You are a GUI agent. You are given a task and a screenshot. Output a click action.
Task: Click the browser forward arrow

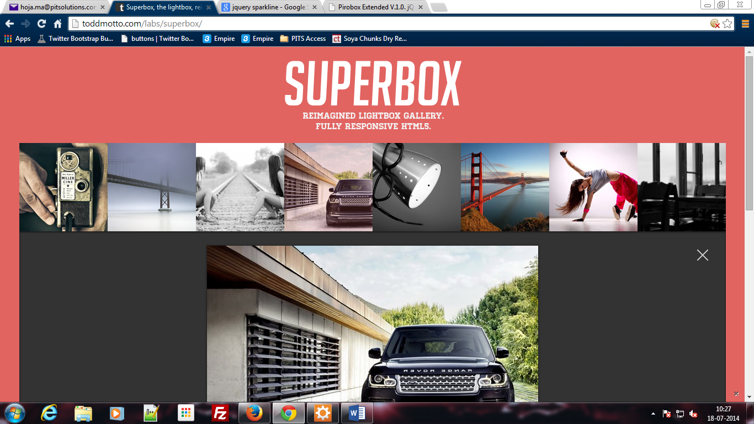(25, 24)
